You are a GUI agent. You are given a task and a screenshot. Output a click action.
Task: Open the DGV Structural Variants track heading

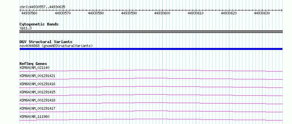pos(46,42)
